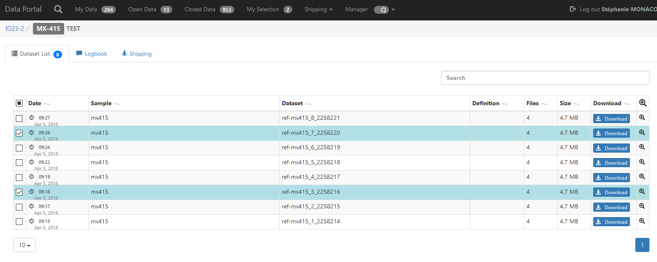Open the Shipping dropdown in navbar
This screenshot has height=262, width=657.
pyautogui.click(x=318, y=9)
